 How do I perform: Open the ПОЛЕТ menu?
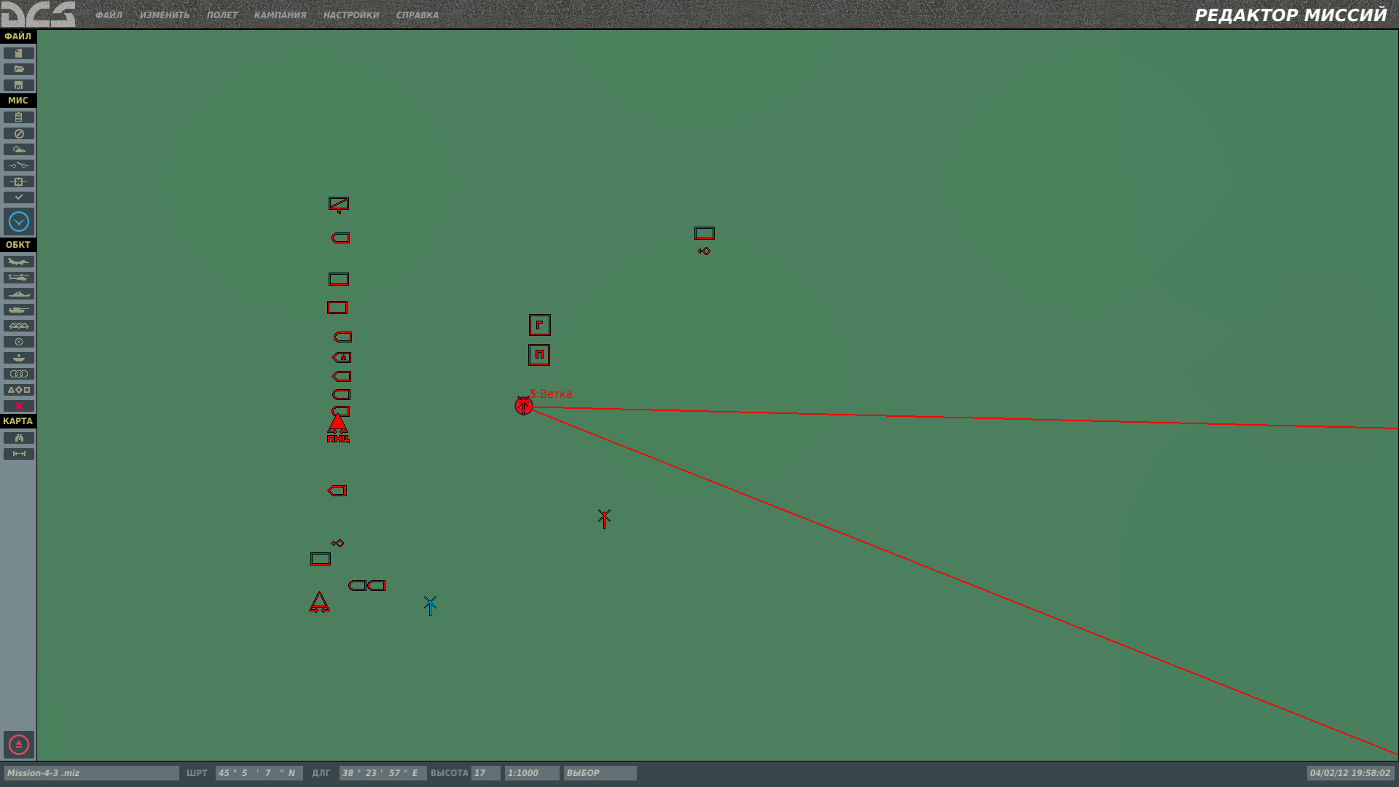click(x=222, y=15)
